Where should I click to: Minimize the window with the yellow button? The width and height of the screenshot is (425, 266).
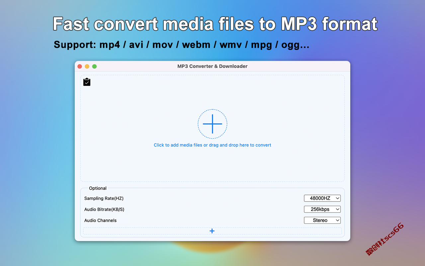coord(87,66)
